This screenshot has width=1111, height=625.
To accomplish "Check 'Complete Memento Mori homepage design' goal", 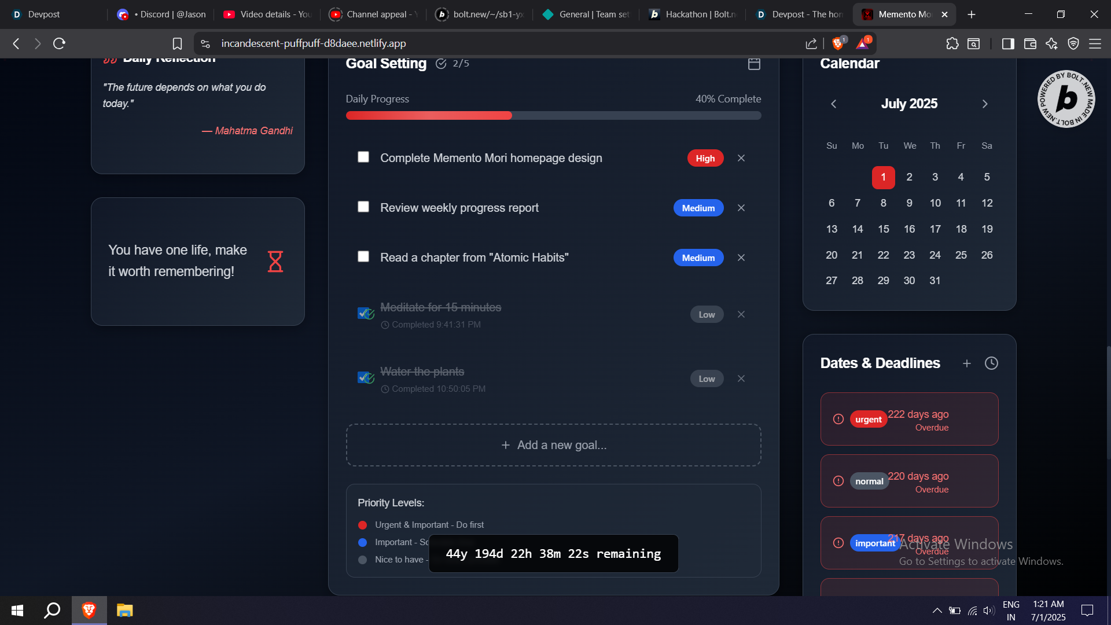I will click(363, 157).
